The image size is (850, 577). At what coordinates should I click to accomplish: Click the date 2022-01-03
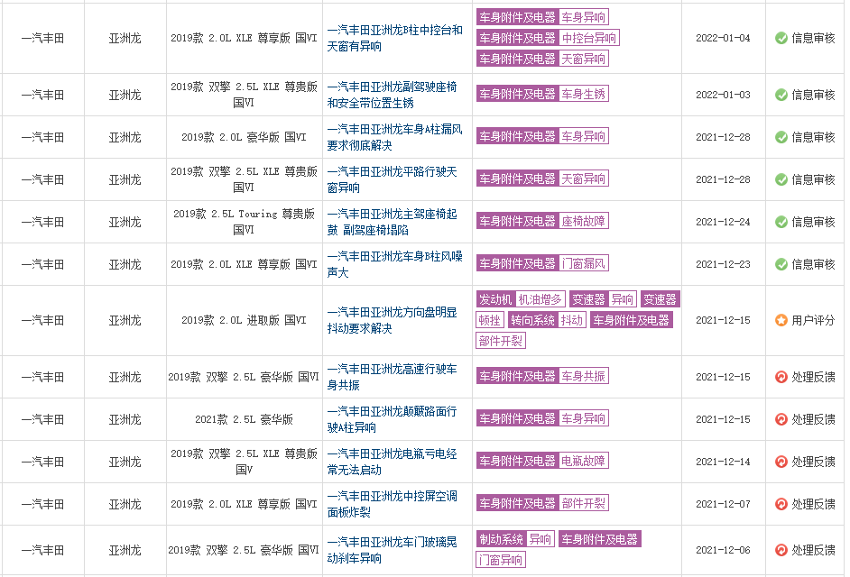723,95
